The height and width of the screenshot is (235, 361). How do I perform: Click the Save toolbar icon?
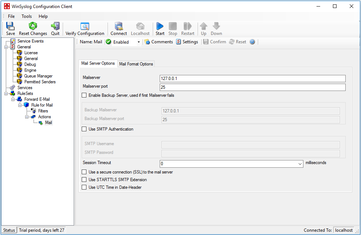(x=10, y=29)
